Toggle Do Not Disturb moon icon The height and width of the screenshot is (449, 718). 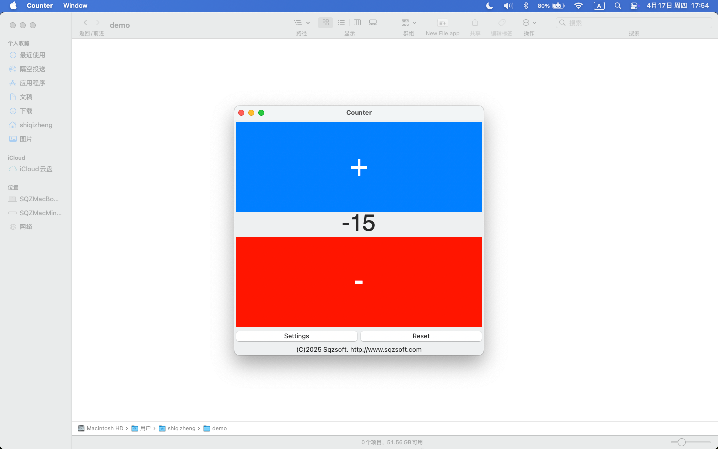pyautogui.click(x=490, y=6)
